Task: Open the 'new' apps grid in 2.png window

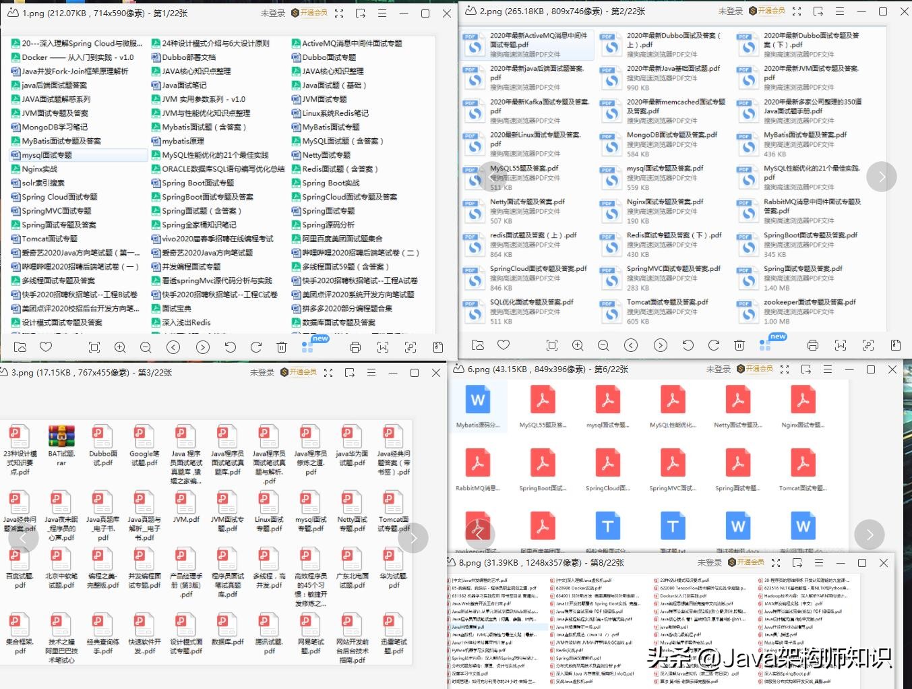Action: [766, 345]
